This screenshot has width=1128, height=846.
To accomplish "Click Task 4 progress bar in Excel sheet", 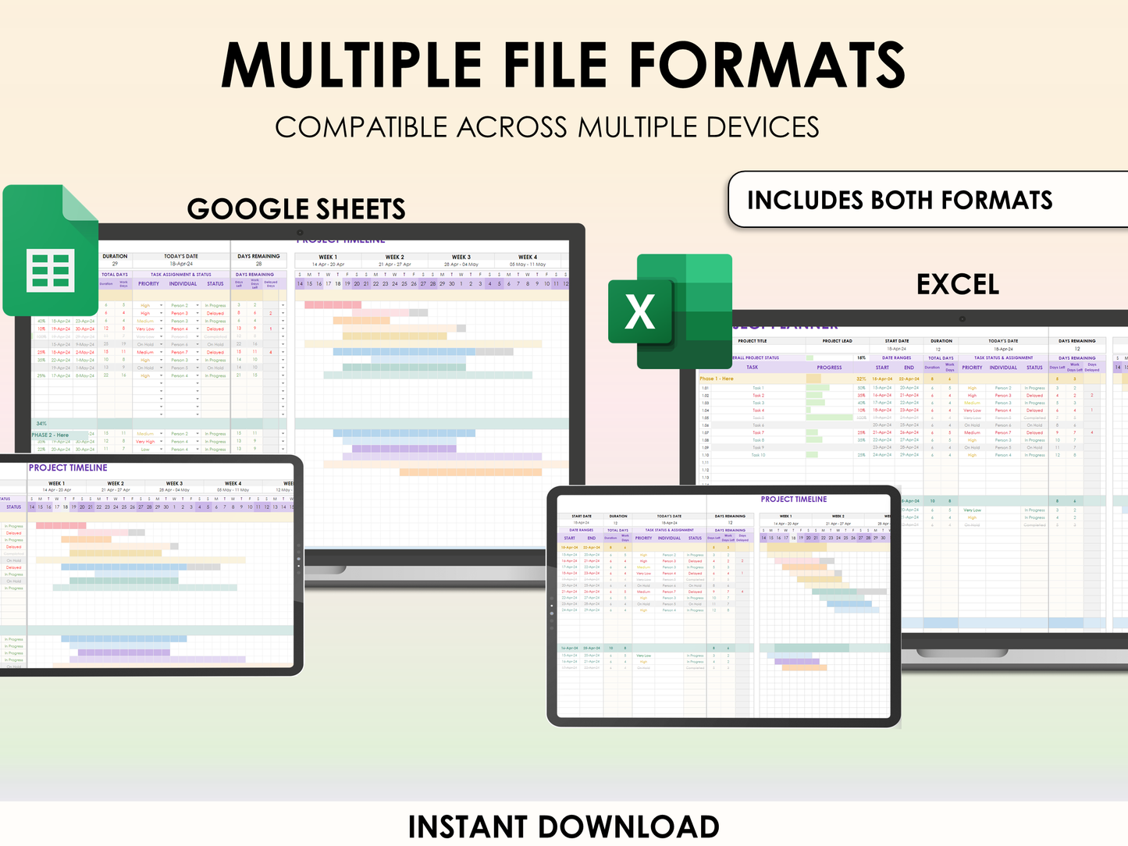I will point(810,410).
